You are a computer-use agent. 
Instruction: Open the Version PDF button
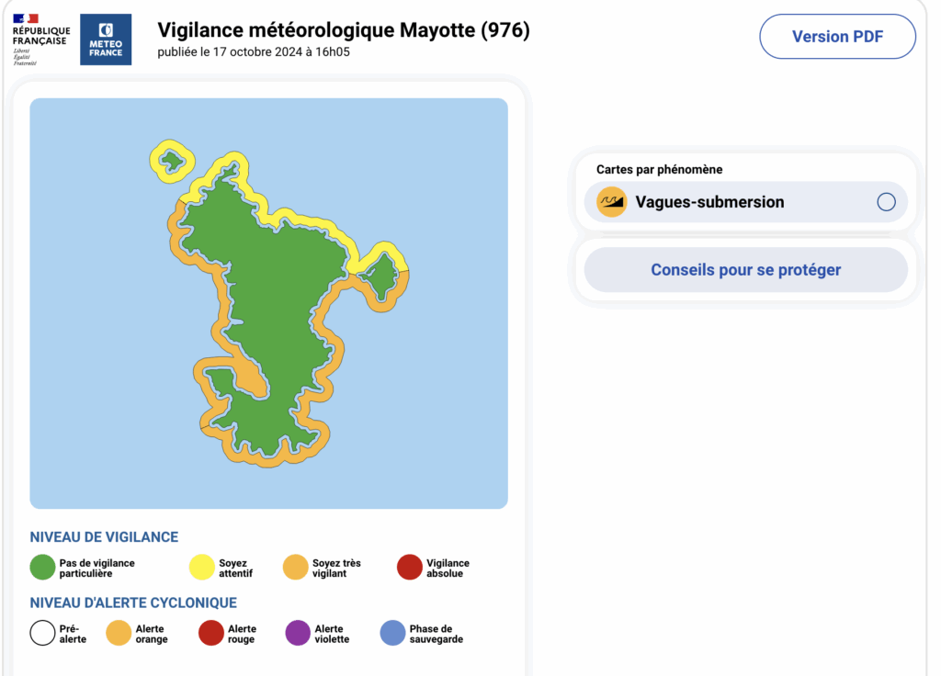point(837,37)
